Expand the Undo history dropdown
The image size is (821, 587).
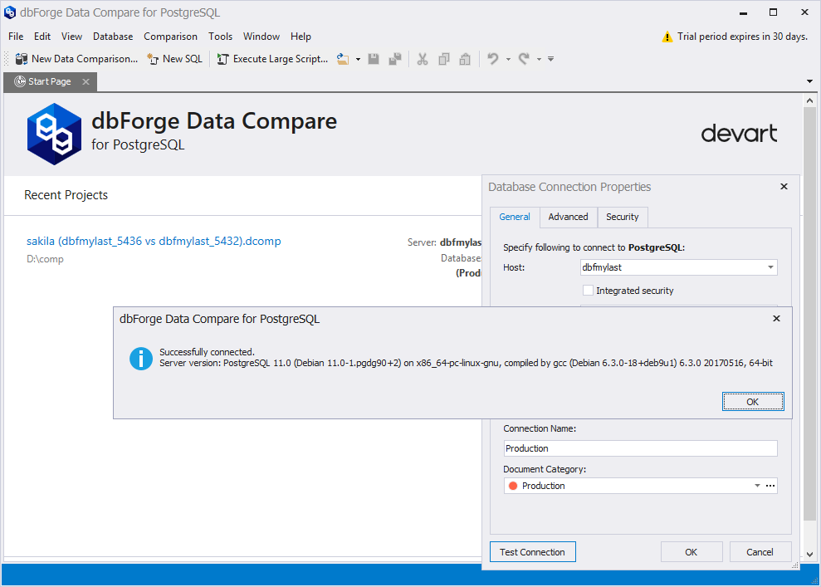[x=508, y=59]
